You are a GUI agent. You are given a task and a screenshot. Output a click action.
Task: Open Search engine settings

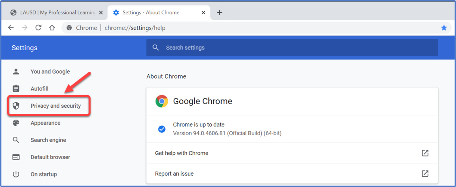pyautogui.click(x=48, y=140)
